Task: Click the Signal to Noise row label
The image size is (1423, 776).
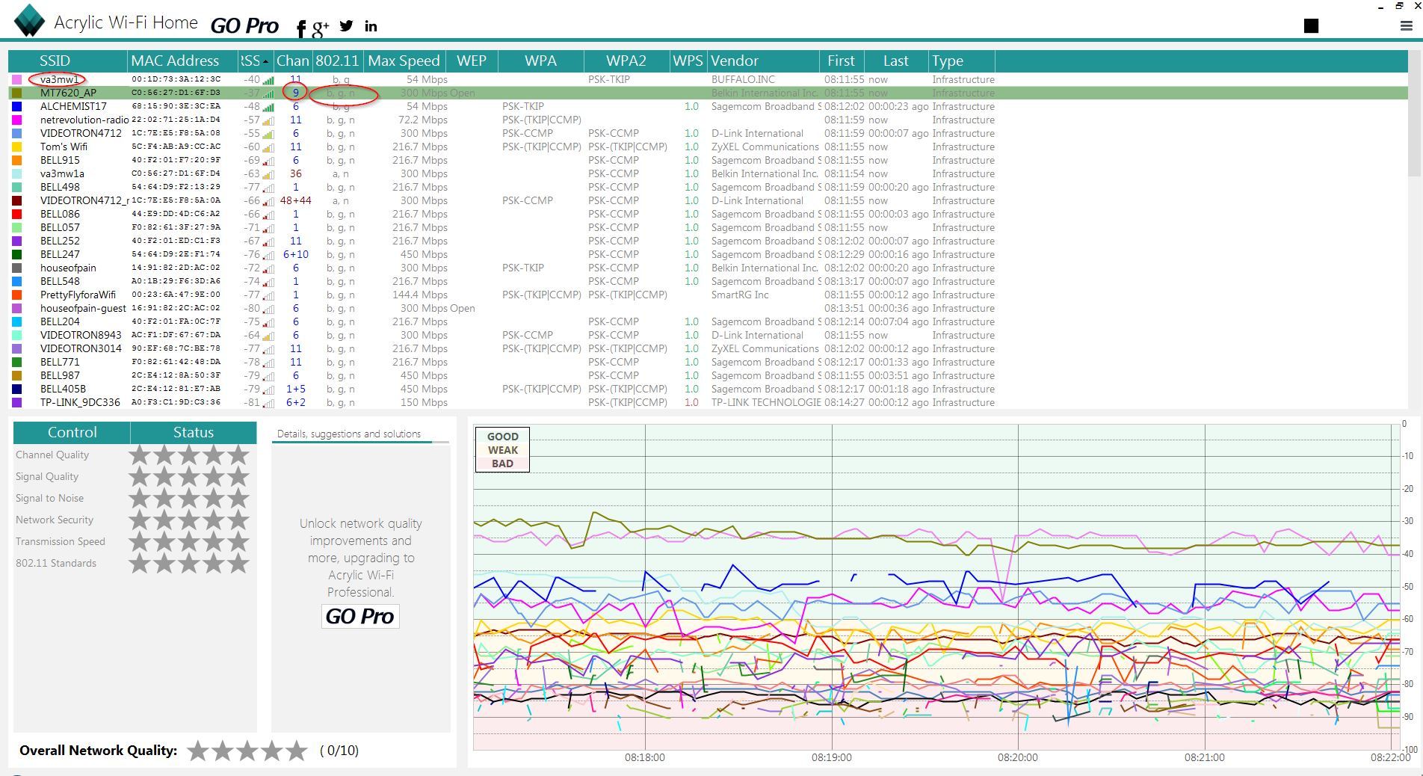Action: [x=49, y=498]
